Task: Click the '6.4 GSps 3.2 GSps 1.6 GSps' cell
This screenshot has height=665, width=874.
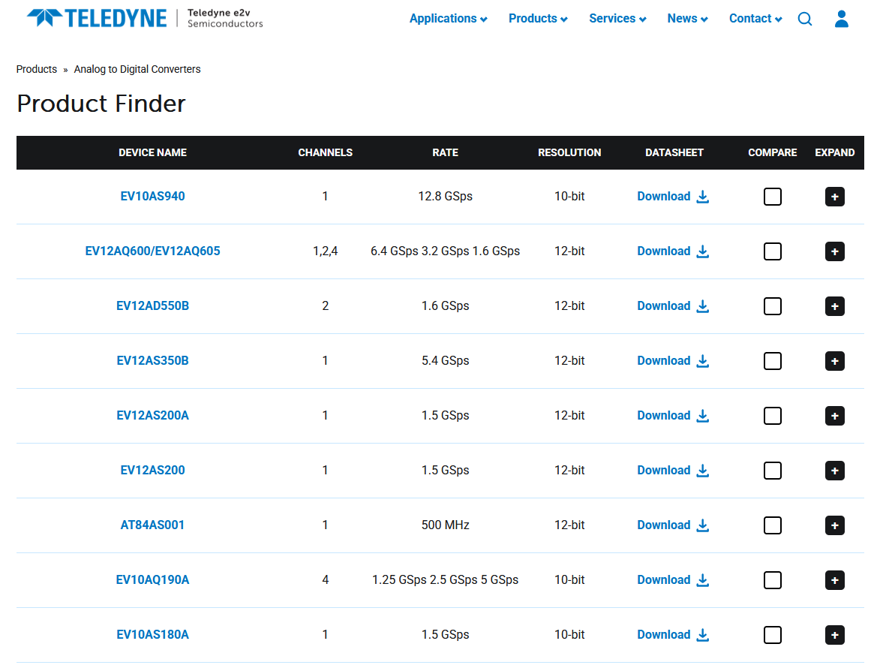Action: pos(446,251)
